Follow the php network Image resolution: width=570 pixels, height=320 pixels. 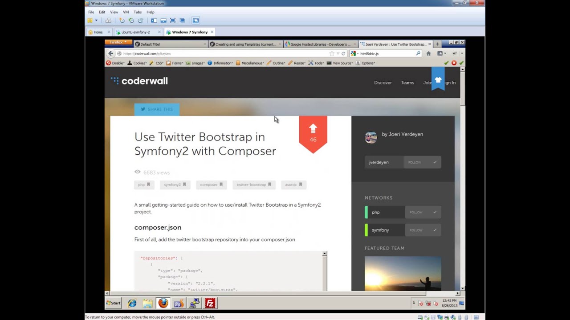click(x=423, y=212)
